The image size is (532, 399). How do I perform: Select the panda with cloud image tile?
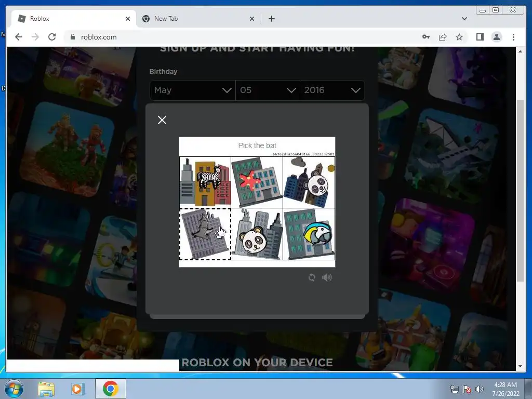point(309,182)
